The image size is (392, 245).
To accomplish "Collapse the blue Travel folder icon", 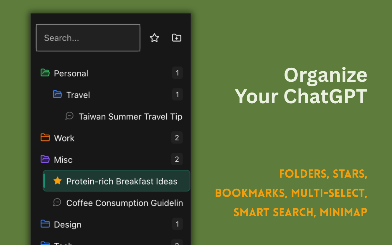I will click(x=57, y=94).
